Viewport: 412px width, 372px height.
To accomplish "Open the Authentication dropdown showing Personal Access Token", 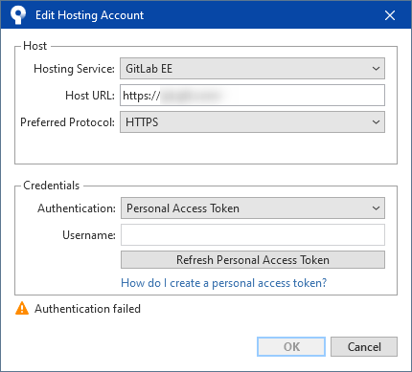I will pos(253,208).
